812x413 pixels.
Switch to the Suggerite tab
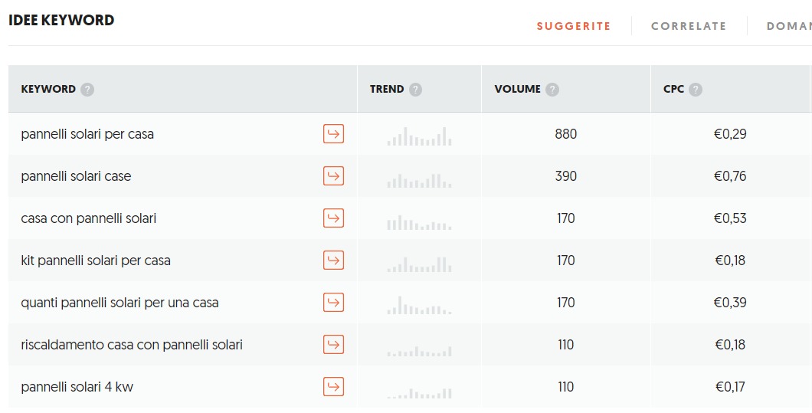(x=573, y=26)
